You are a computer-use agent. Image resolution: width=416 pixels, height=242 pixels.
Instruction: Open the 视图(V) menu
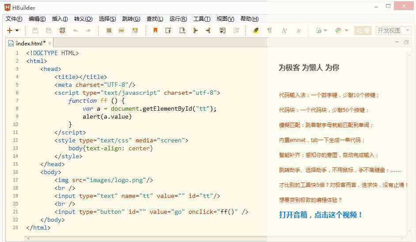coord(225,19)
